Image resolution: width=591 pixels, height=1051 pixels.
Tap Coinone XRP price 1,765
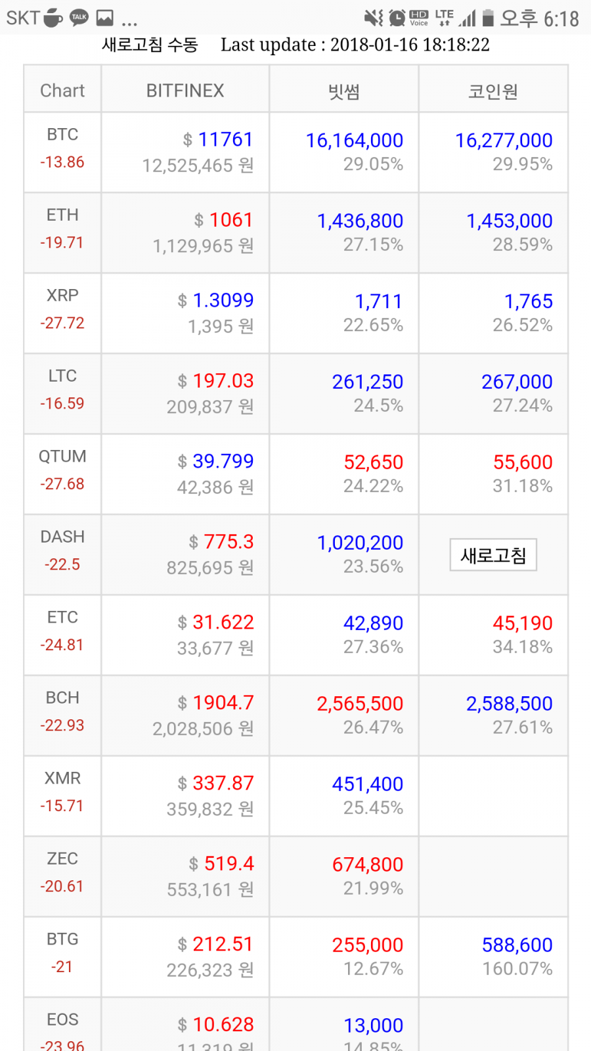(x=529, y=301)
